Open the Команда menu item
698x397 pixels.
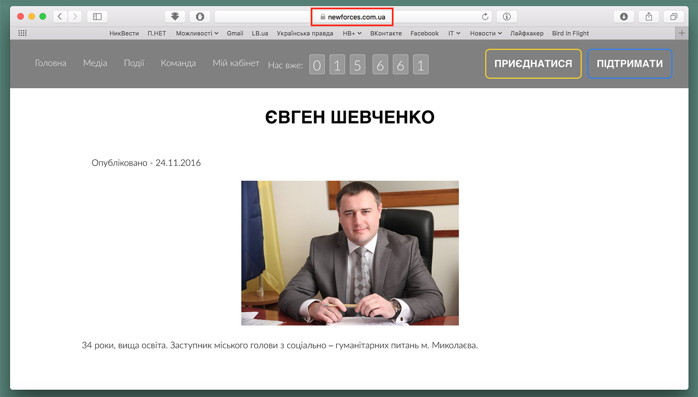[178, 63]
